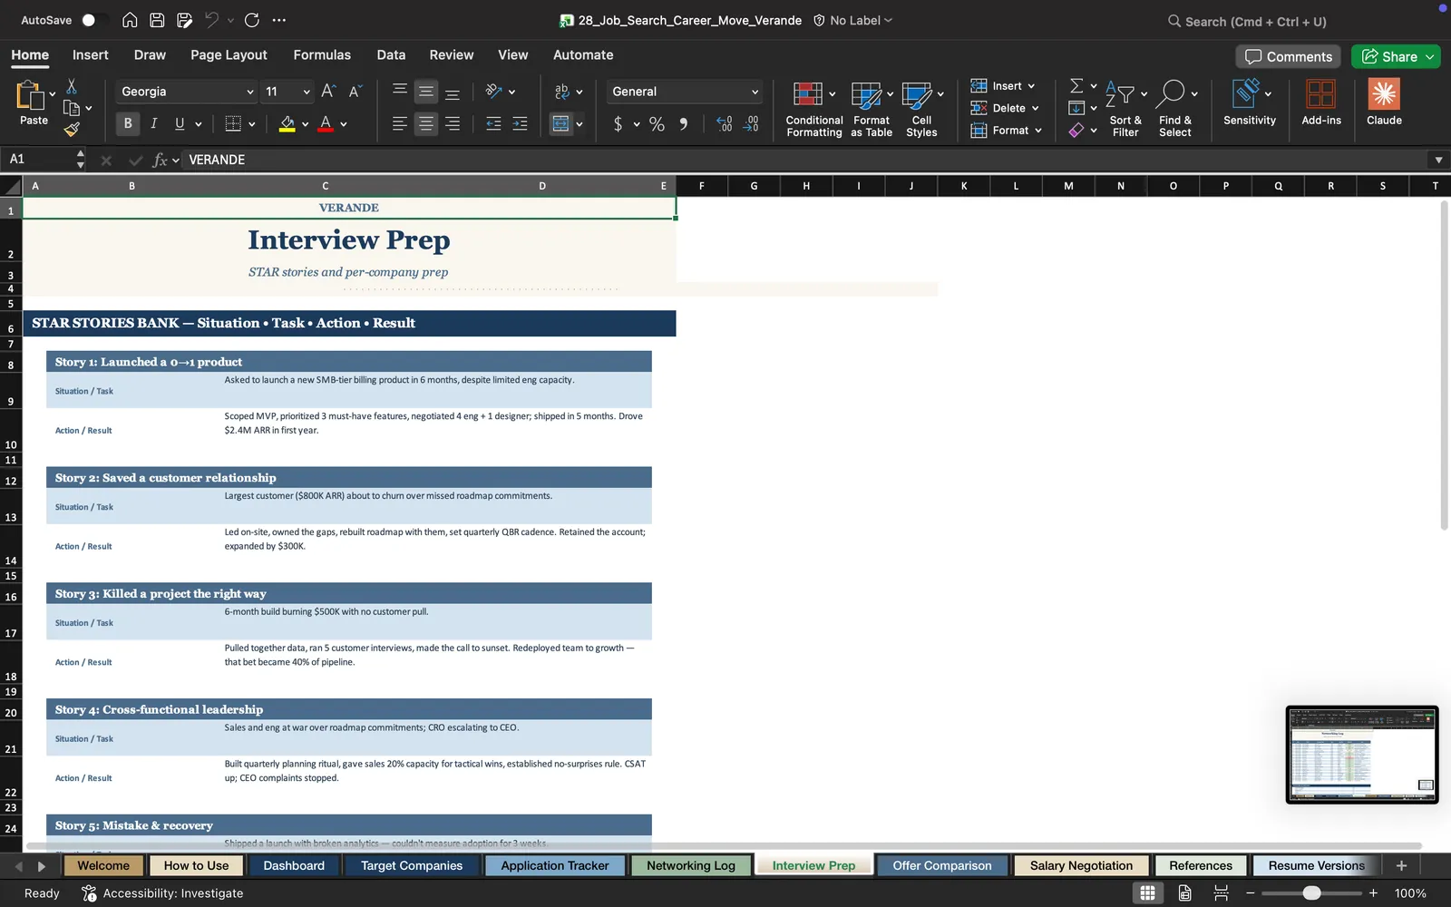The image size is (1451, 907).
Task: Apply the red font color swatch
Action: pos(326,124)
